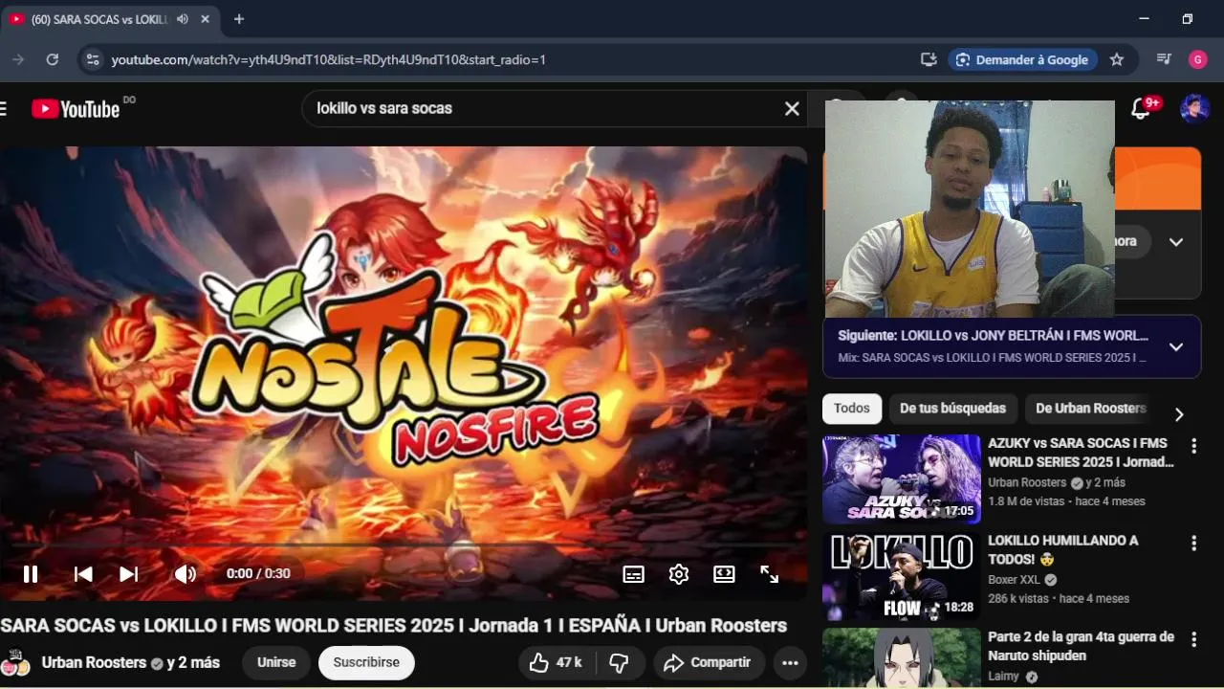The image size is (1224, 689).
Task: Install app icon in address bar
Action: [x=928, y=59]
